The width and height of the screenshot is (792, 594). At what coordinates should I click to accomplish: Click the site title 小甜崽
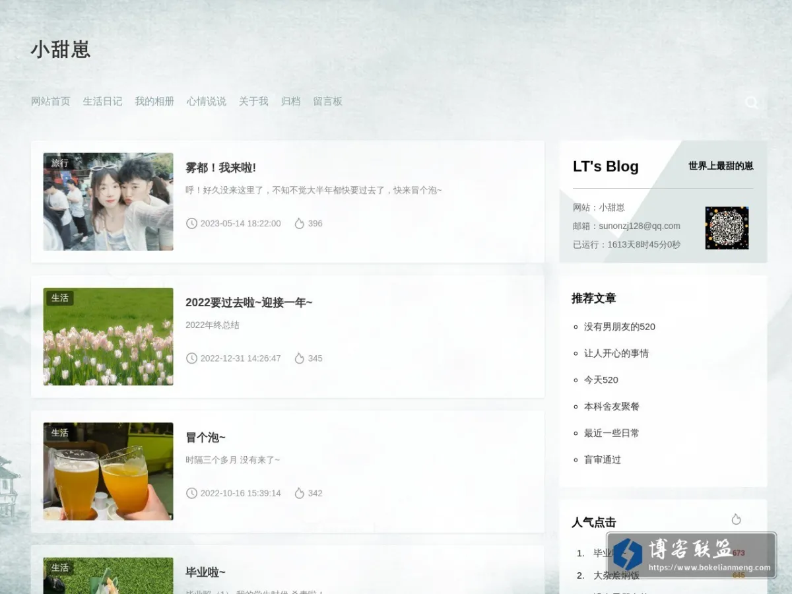60,49
